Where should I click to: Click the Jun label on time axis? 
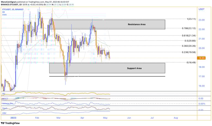pos(129,118)
